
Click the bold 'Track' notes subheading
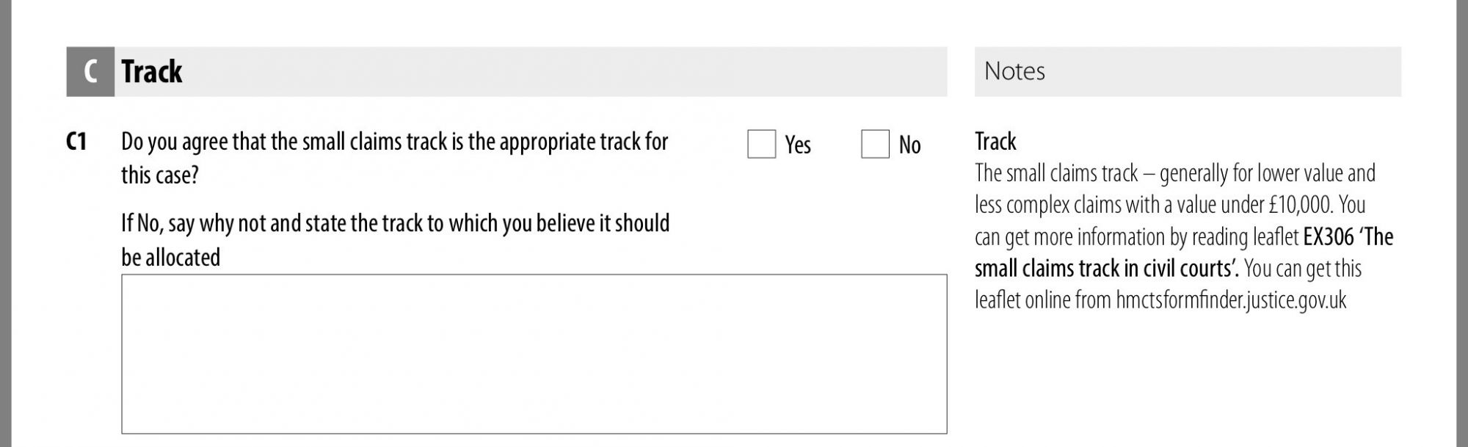pos(995,141)
